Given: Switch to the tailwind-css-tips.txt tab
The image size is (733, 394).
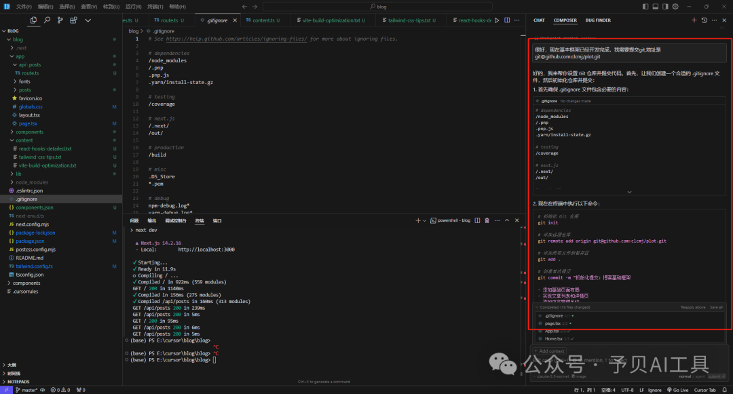Looking at the screenshot, I should coord(409,20).
